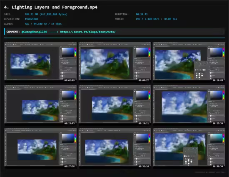
Task: Click the 00:38:43 duration value
Action: click(142, 14)
